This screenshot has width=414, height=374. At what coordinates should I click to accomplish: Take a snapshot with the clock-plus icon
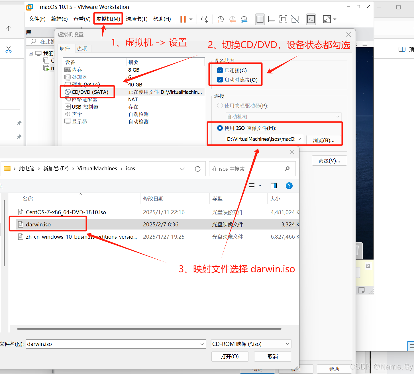pyautogui.click(x=220, y=19)
